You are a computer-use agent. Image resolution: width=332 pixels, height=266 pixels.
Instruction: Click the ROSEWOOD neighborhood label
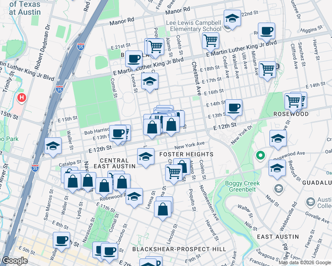coord(291,114)
